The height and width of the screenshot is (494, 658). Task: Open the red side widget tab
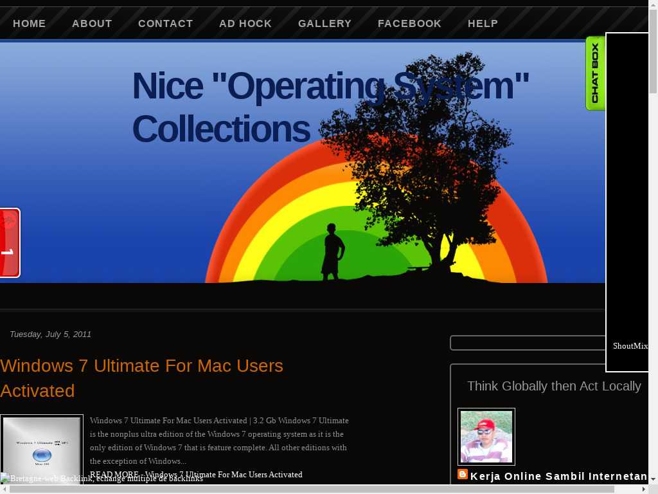click(10, 242)
